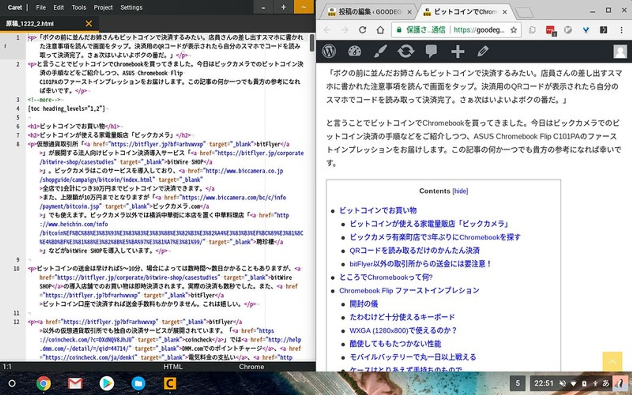Open ところでChromebookって何? link
The image size is (632, 395).
coord(386,277)
